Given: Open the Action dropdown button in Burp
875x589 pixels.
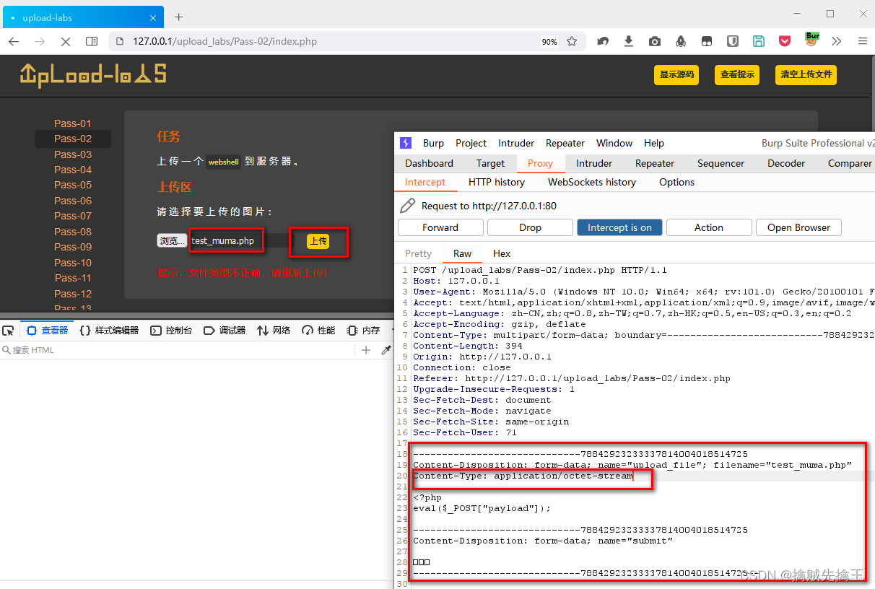Looking at the screenshot, I should point(709,227).
